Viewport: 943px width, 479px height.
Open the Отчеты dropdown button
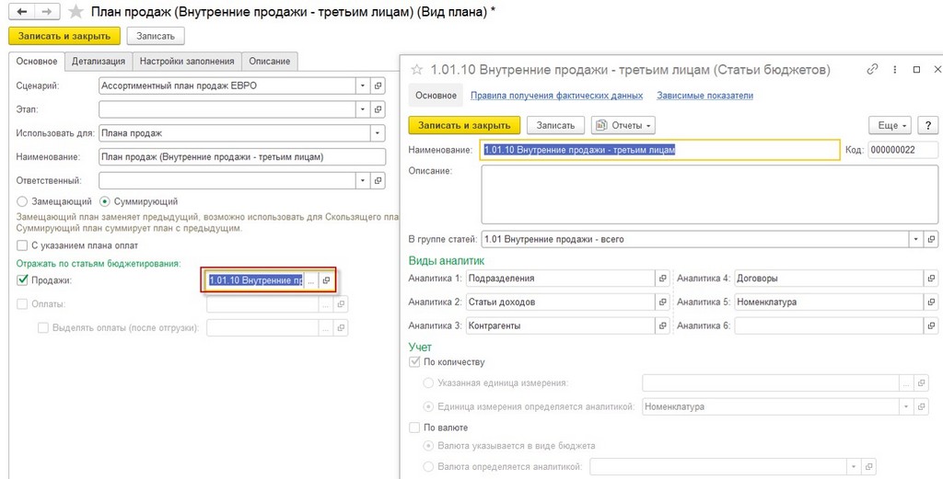(x=623, y=125)
